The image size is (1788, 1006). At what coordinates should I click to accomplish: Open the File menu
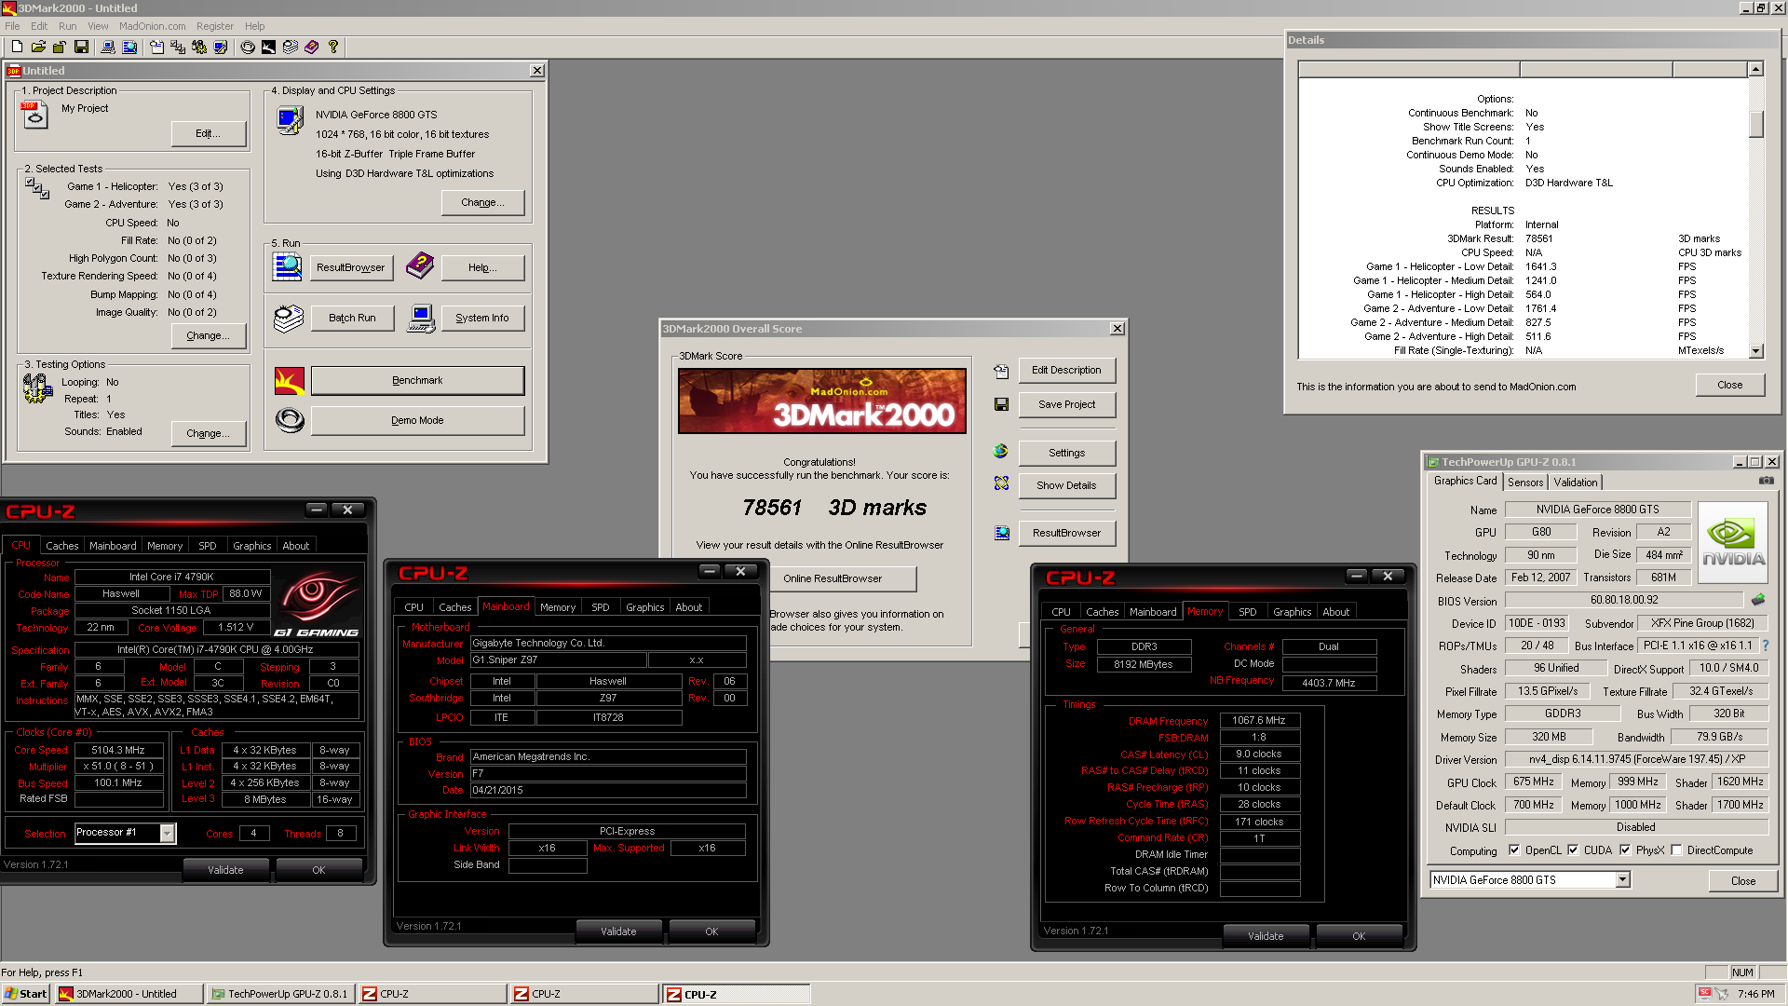point(12,26)
